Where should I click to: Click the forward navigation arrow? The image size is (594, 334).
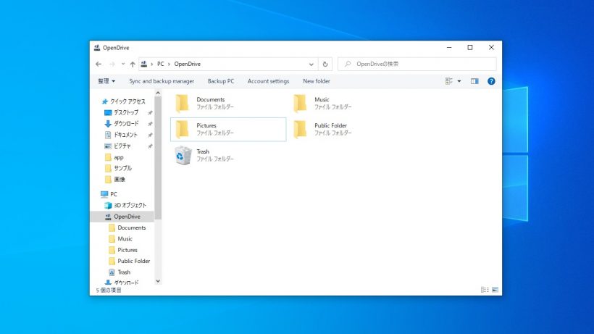(x=112, y=64)
